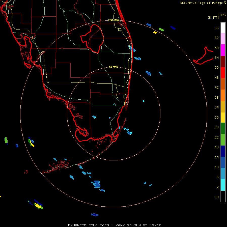Pick the yellow legend swatch beside 34

click(223, 118)
